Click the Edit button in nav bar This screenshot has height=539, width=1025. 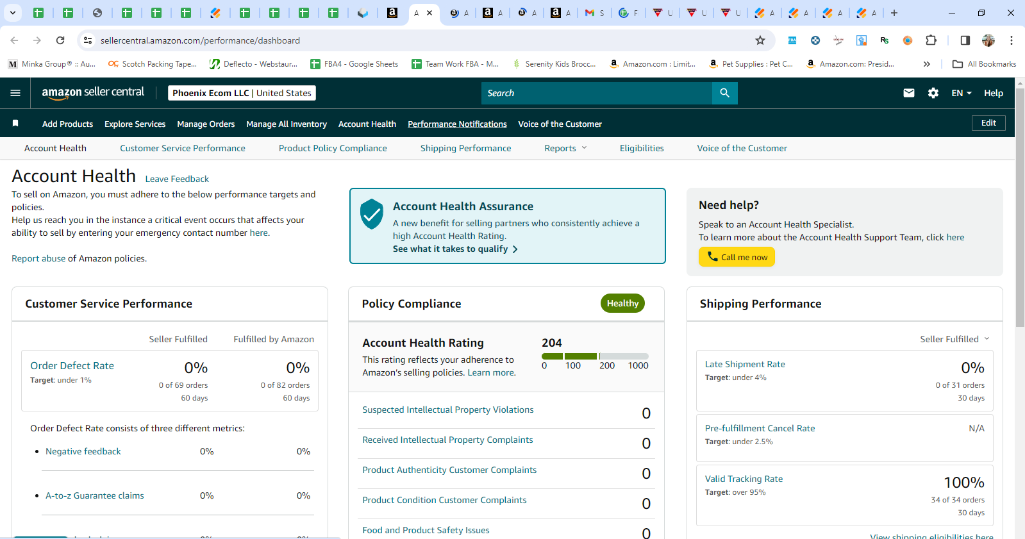[988, 123]
